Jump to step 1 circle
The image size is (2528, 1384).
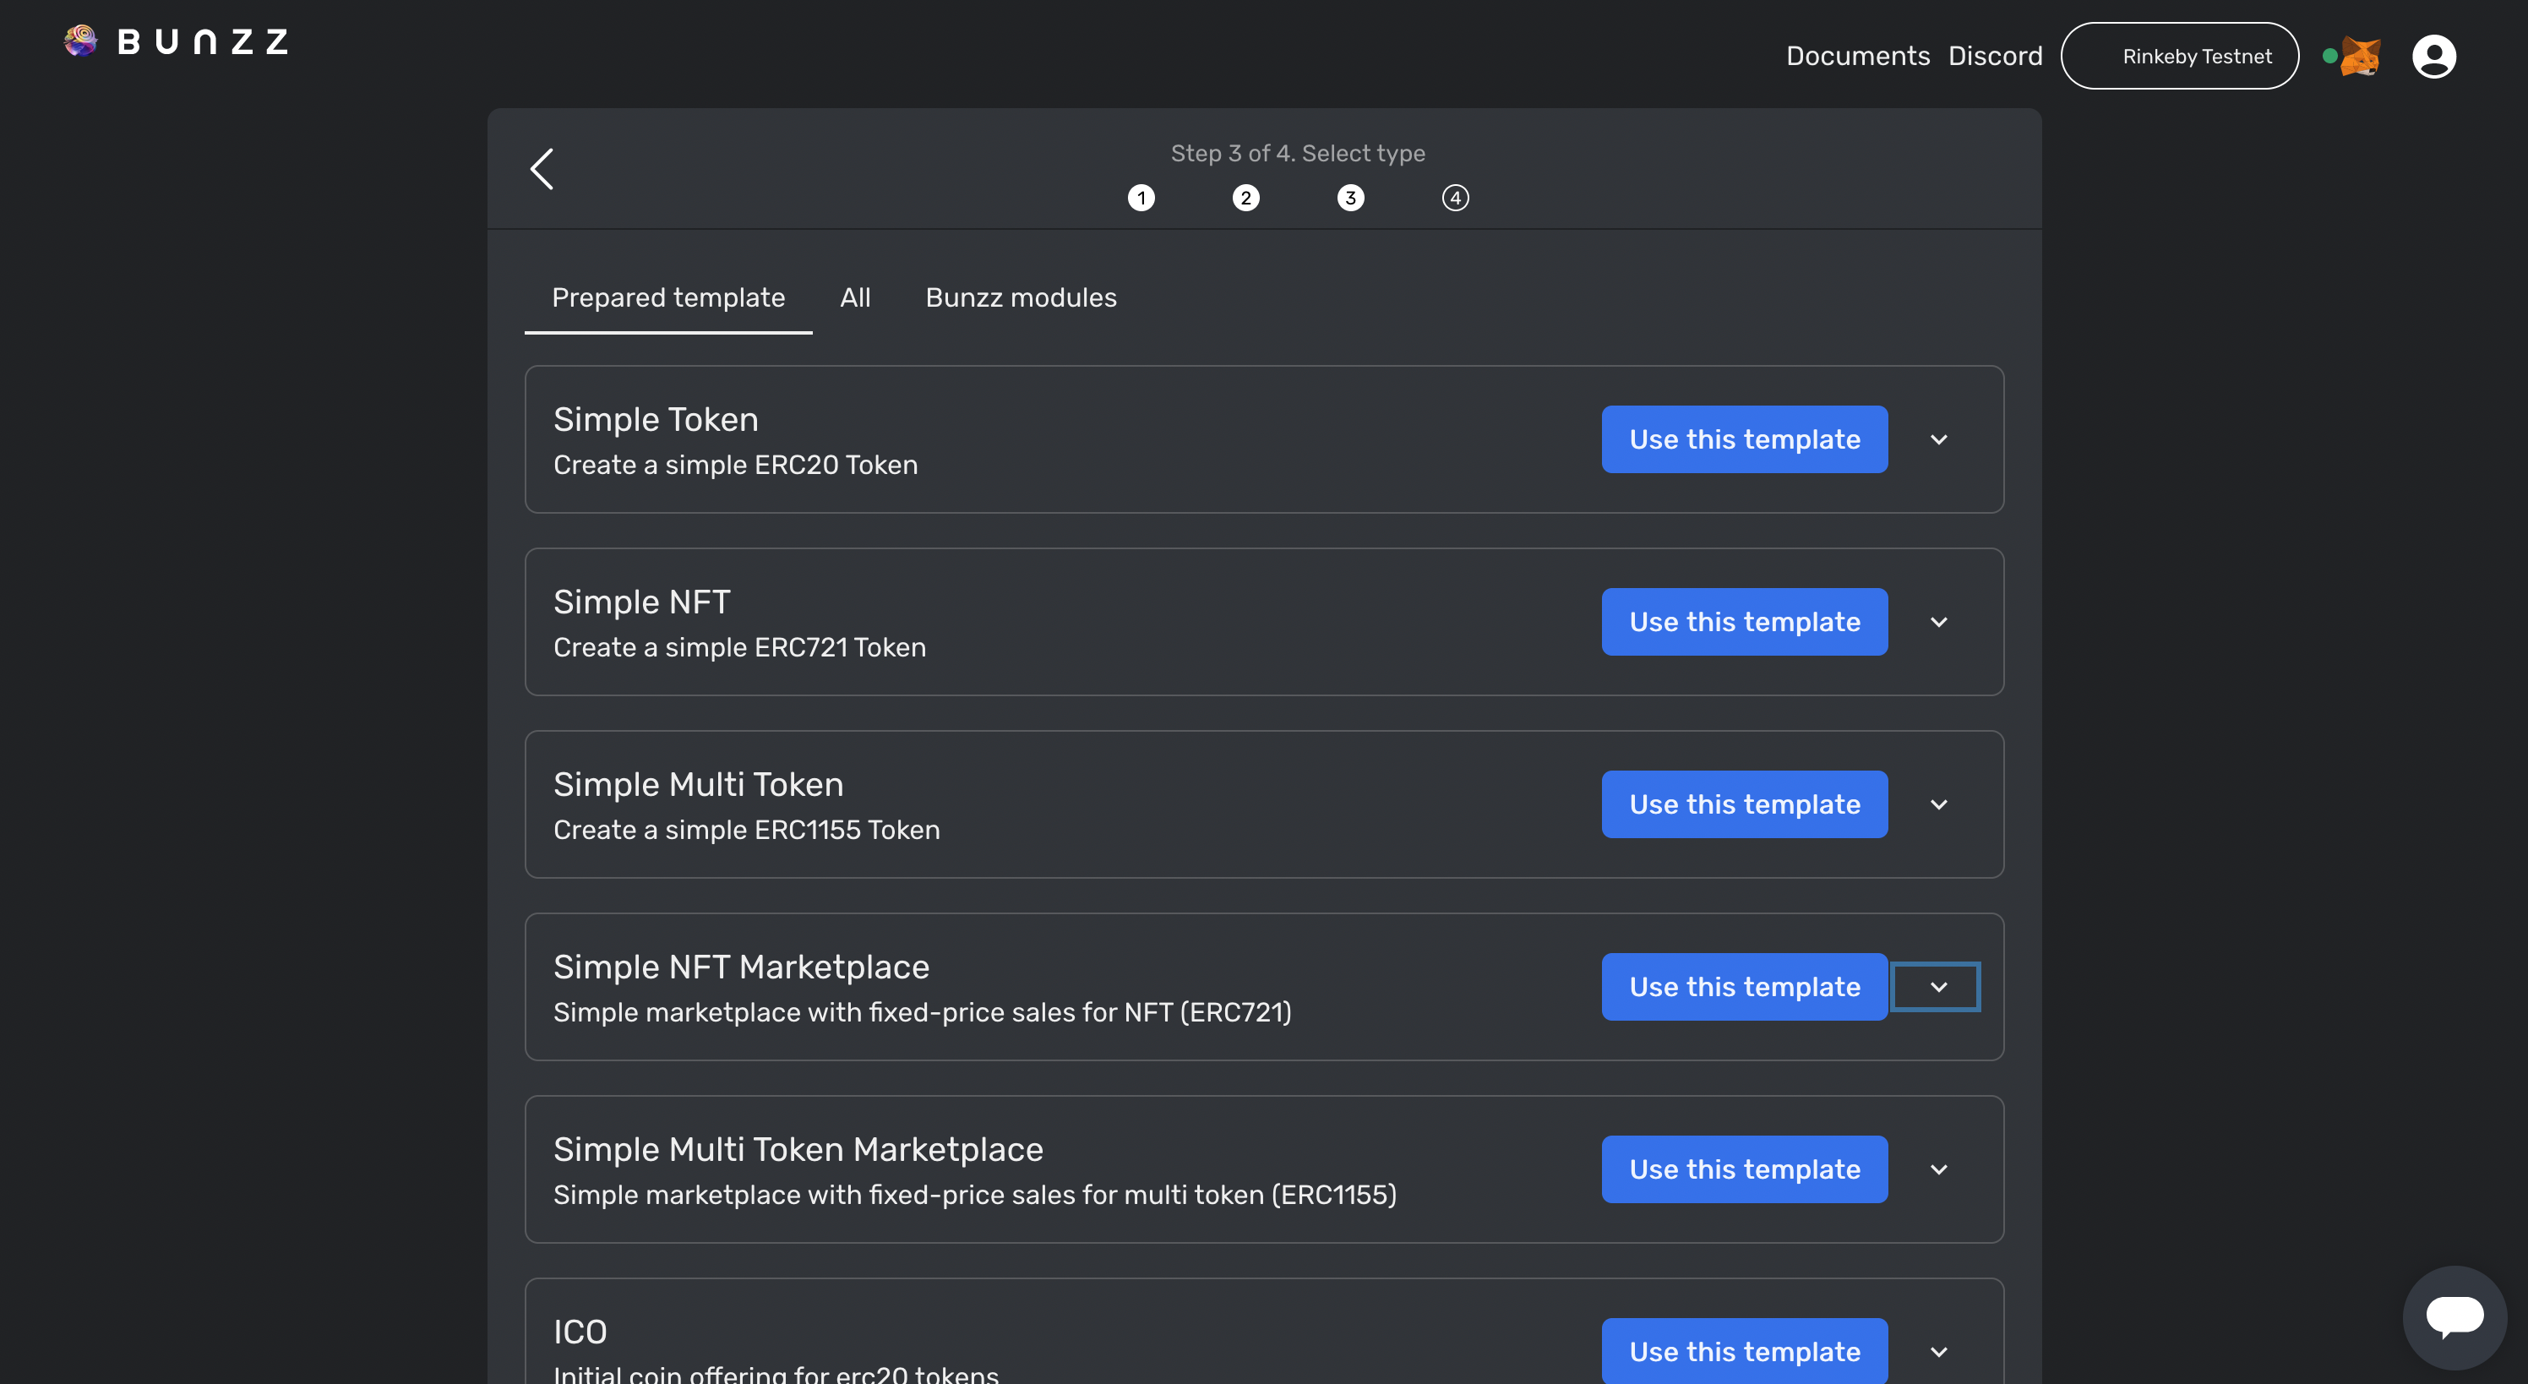[1141, 199]
